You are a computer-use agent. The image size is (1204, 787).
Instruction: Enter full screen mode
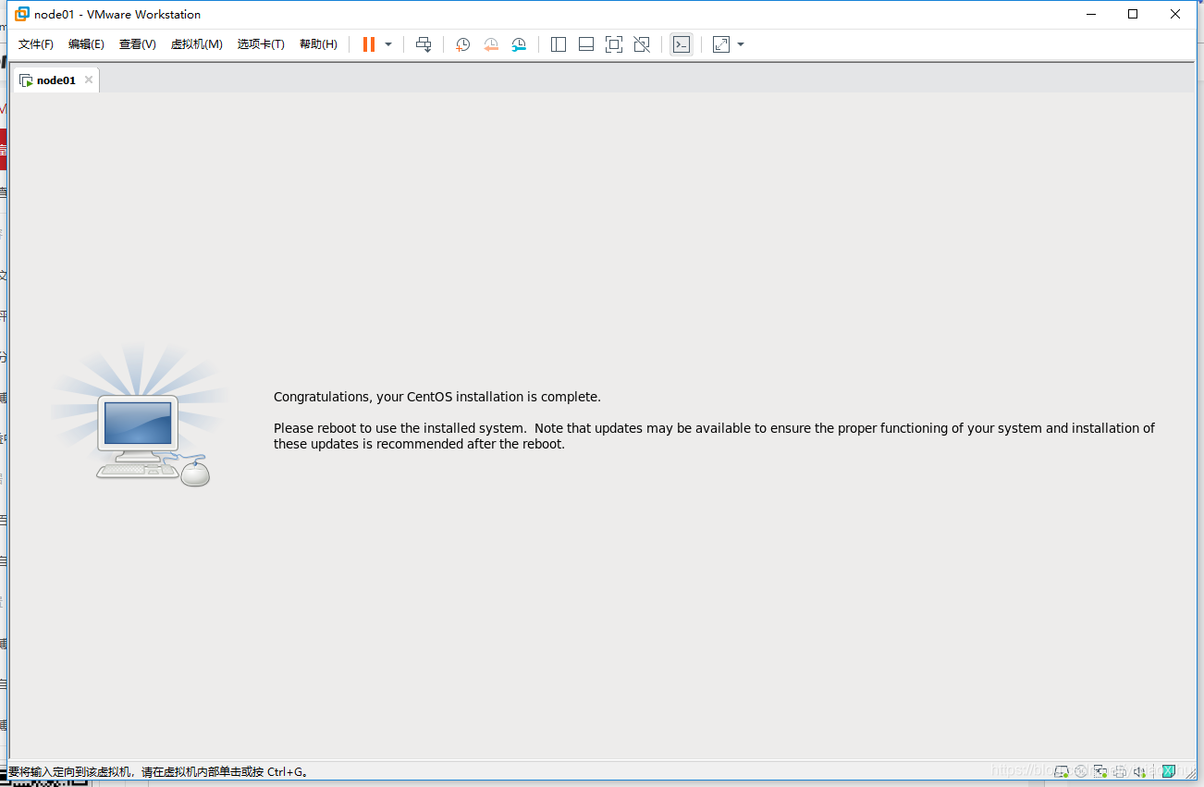614,44
